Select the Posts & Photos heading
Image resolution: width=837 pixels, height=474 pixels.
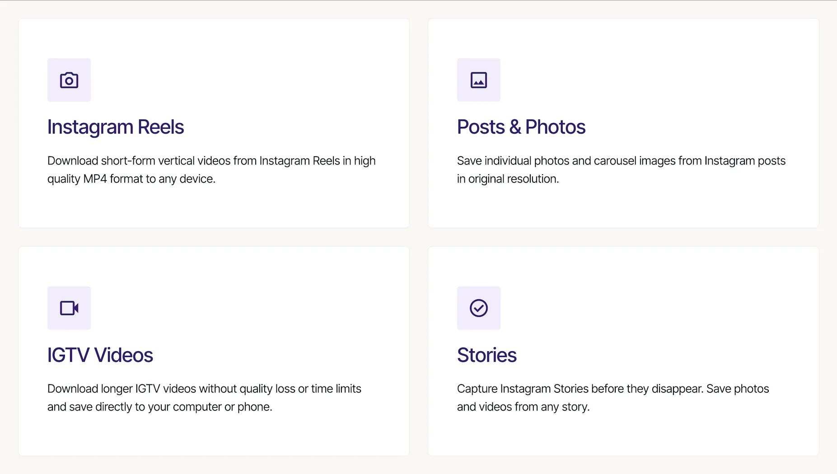[x=521, y=127]
